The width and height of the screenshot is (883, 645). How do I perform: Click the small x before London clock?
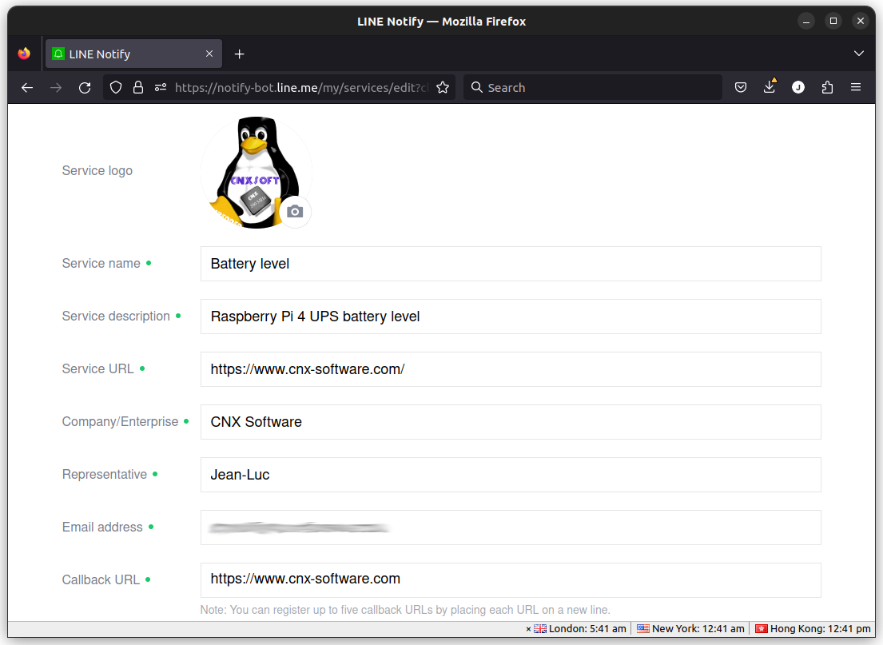pos(528,629)
